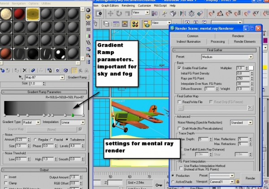Screen dimensions: 269x189
Task: Click the Go to Parent icon
Action: tap(80, 70)
